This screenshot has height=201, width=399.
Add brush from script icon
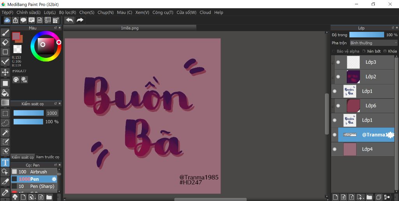coord(41,197)
